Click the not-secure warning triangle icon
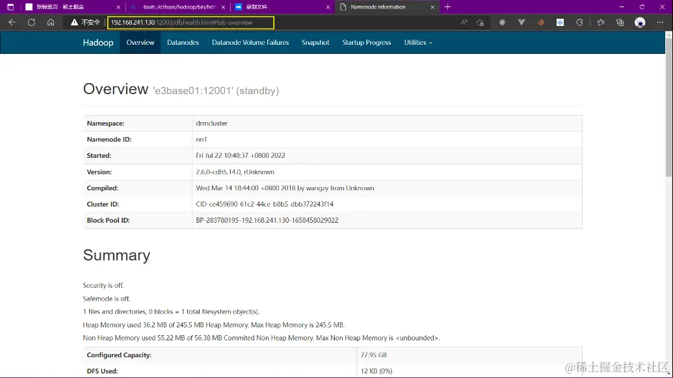Screen dimensions: 673x378 coord(74,22)
